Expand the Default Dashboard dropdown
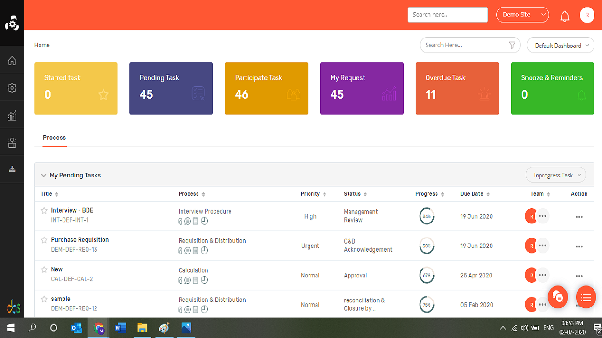602x338 pixels. [560, 45]
